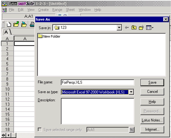This screenshot has width=171, height=138.
Task: Create a new folder icon
Action: point(141,28)
